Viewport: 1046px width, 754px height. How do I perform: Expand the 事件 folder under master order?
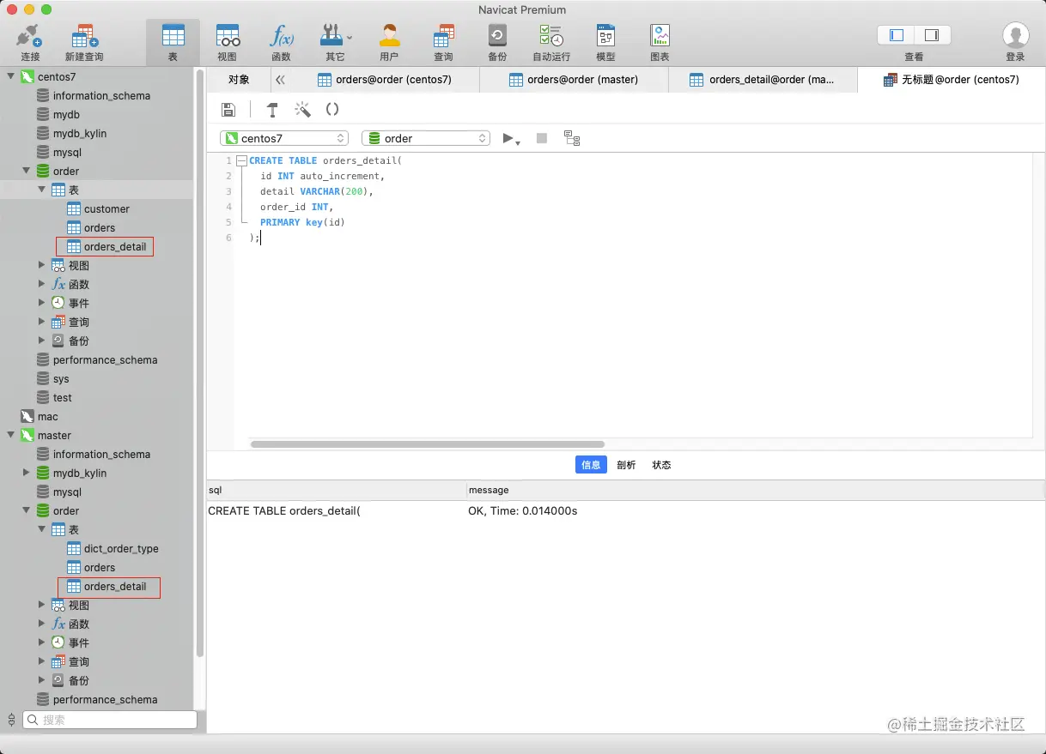42,642
